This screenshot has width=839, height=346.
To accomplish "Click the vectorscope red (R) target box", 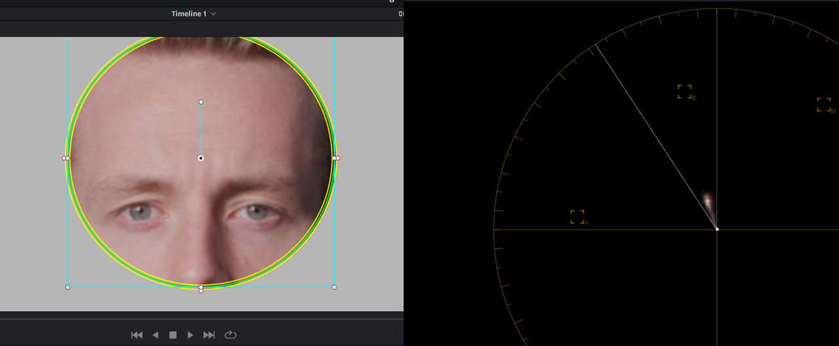I will click(x=685, y=92).
